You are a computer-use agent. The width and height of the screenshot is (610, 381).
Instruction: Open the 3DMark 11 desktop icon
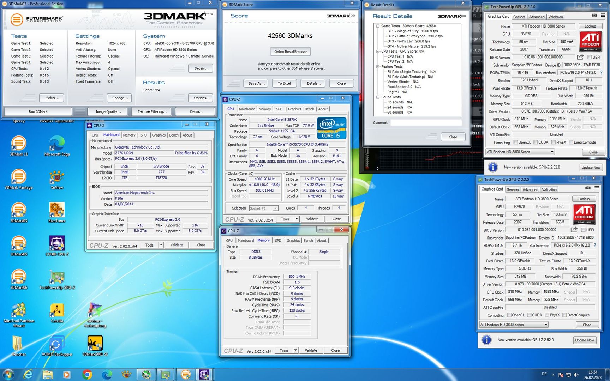(x=19, y=146)
